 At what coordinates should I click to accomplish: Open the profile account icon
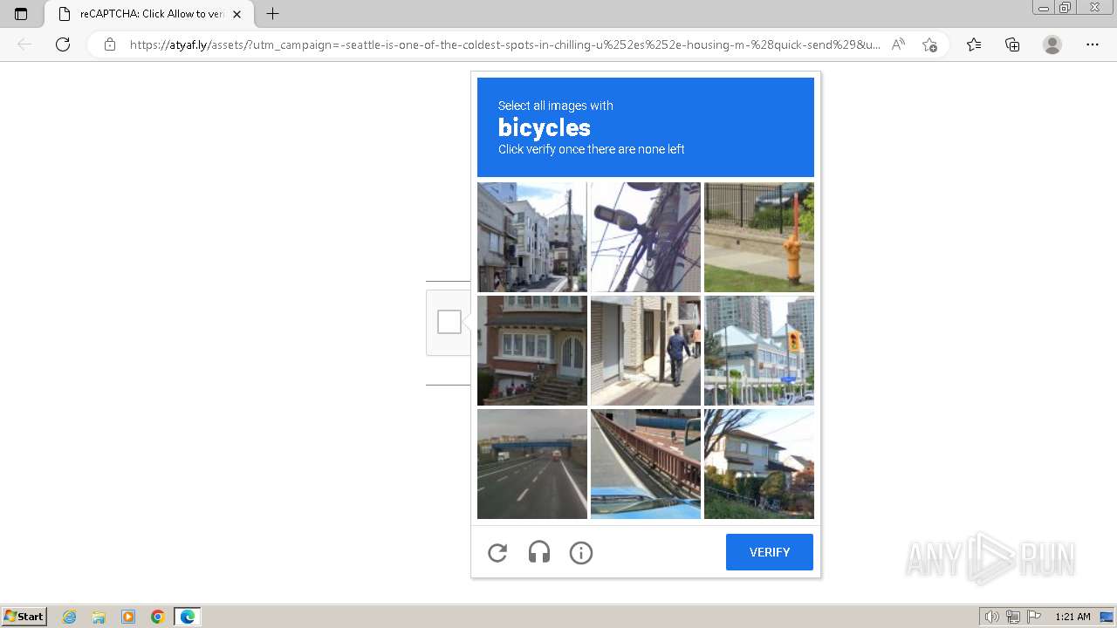(1052, 44)
